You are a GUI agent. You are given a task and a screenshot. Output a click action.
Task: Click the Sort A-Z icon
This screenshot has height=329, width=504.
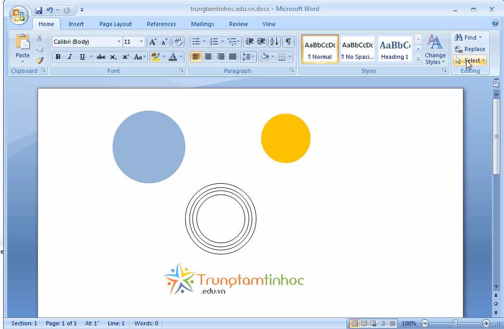tap(274, 42)
